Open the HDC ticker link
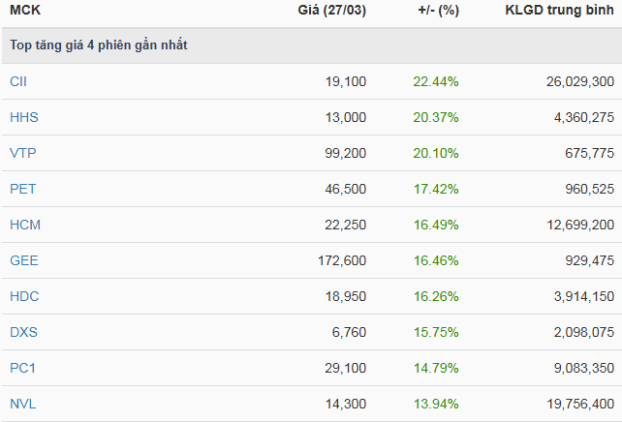622x422 pixels. [24, 296]
